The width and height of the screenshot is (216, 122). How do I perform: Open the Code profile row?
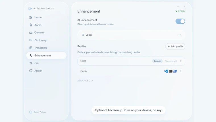click(x=131, y=71)
